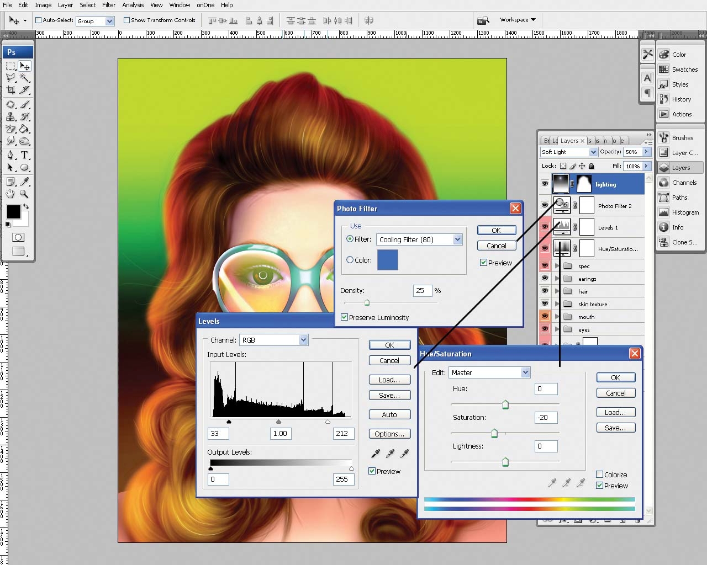Choose the Filter radio button
Screen dimensions: 707x565
[350, 239]
